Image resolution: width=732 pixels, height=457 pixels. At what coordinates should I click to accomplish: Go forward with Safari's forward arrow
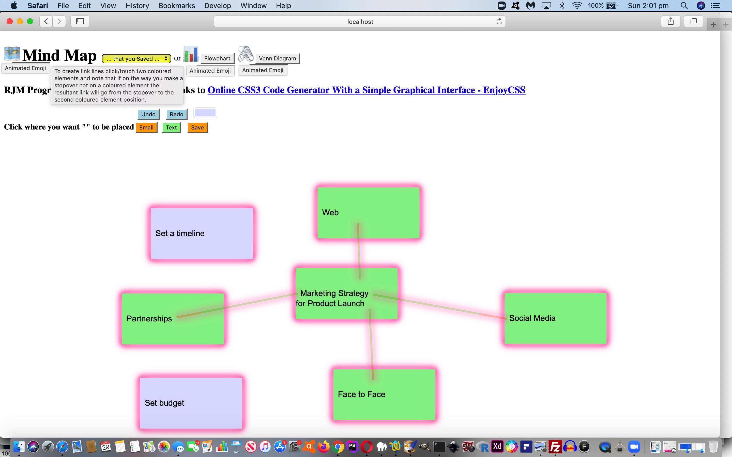[x=59, y=21]
